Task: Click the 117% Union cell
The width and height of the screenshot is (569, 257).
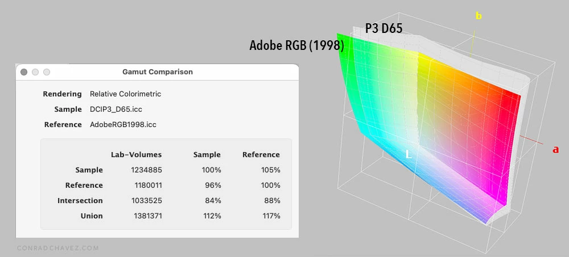Action: click(x=271, y=216)
